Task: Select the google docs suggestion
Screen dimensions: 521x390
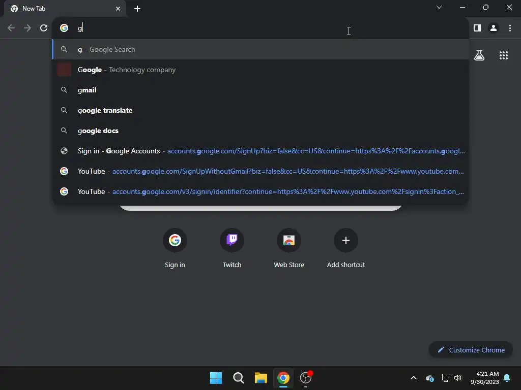Action: pos(260,131)
